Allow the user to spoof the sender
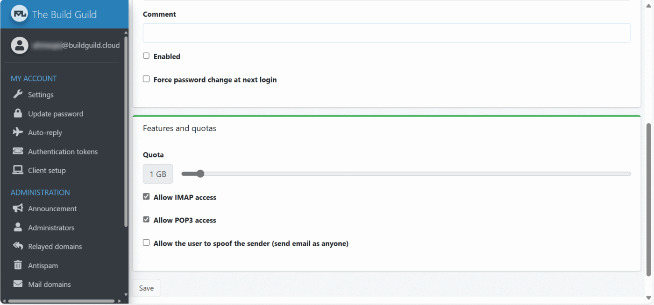The height and width of the screenshot is (305, 654). (146, 243)
